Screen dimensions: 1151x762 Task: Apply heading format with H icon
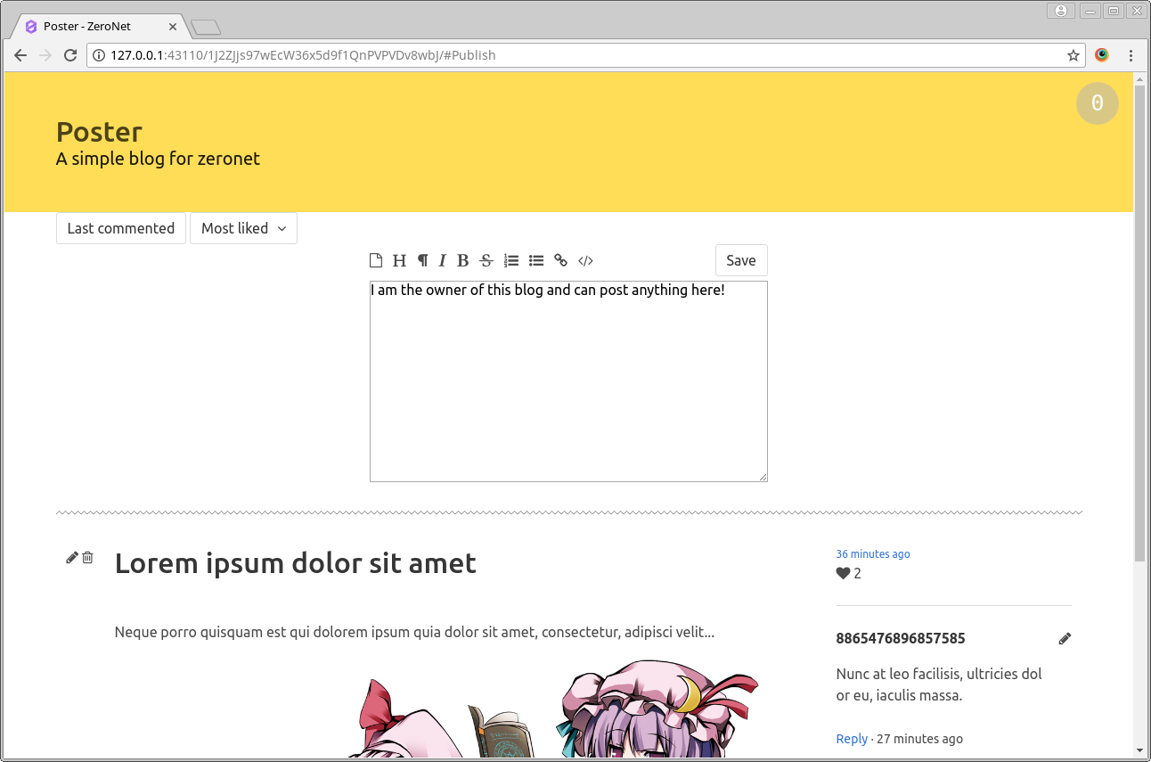(x=399, y=260)
